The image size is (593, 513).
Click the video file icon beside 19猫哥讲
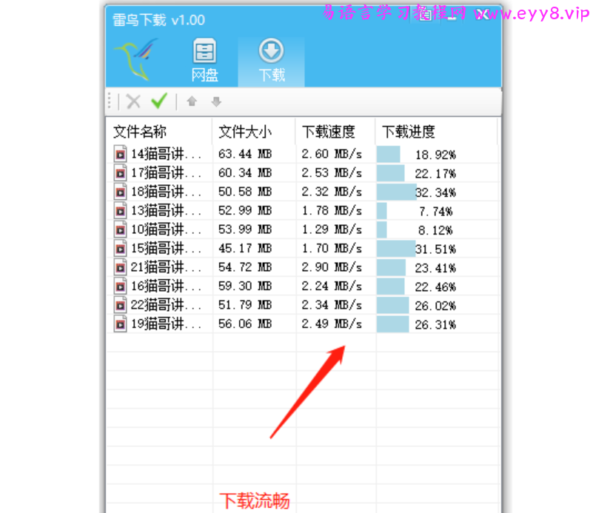coord(120,323)
